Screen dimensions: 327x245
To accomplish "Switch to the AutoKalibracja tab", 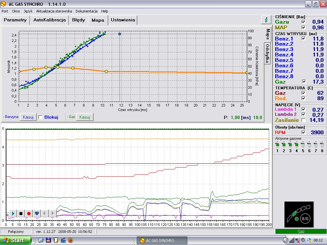I will [x=49, y=20].
